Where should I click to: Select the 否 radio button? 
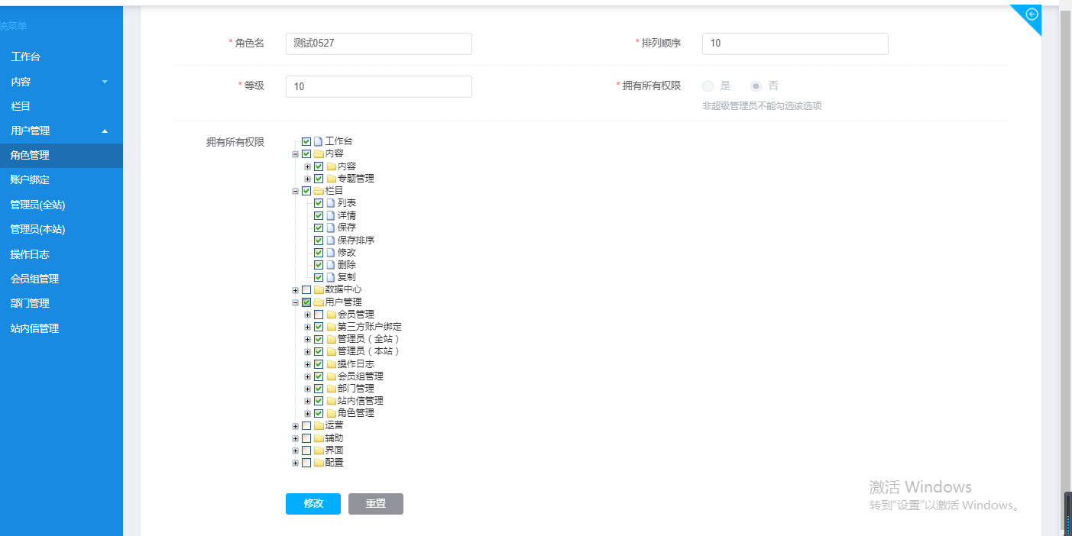(x=756, y=86)
